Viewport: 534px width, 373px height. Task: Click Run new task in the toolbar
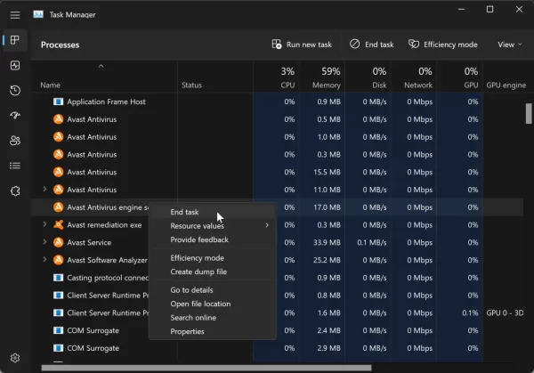(x=302, y=45)
